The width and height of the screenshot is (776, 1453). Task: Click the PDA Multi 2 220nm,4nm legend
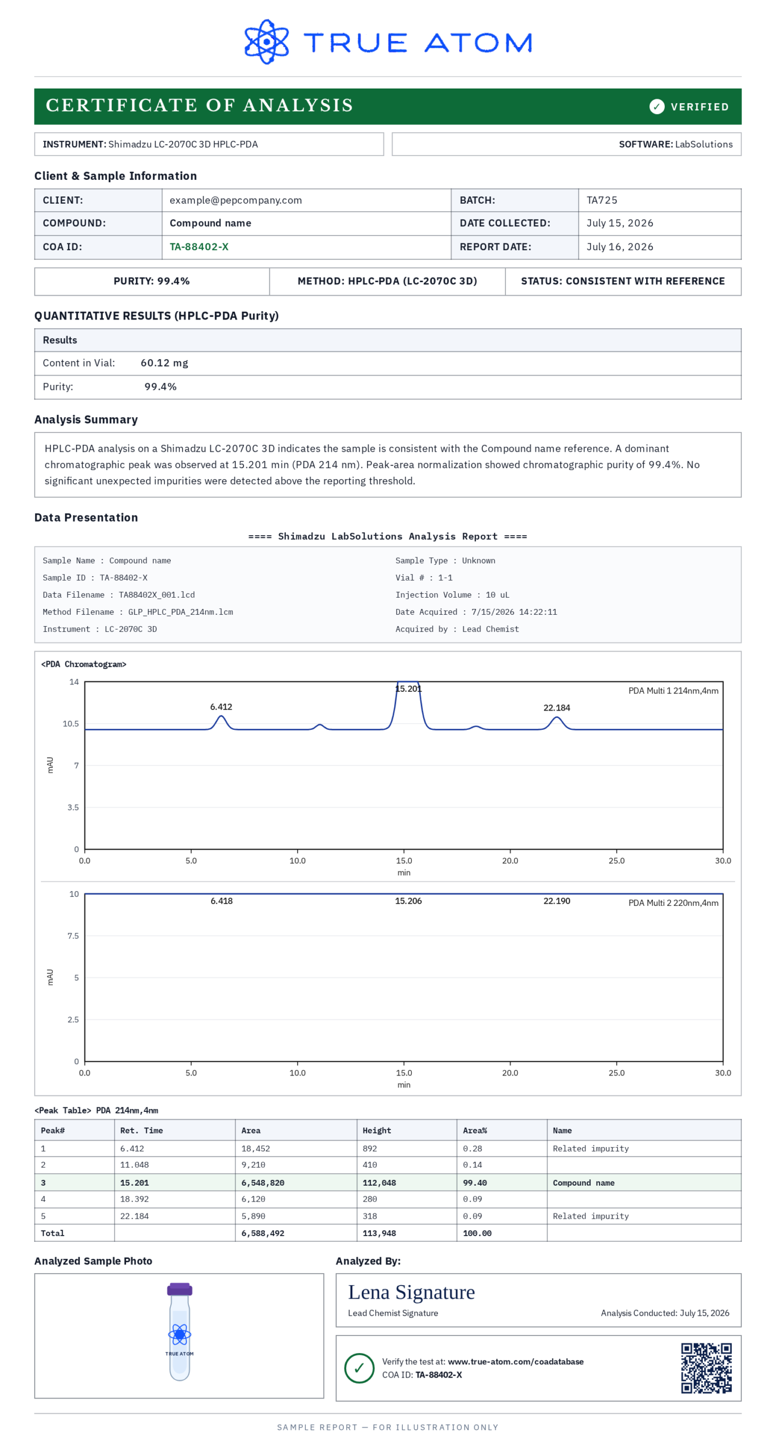[x=673, y=903]
